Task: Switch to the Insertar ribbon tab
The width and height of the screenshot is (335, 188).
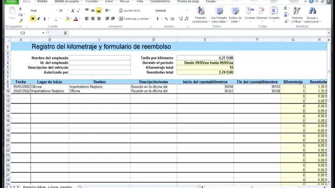Action: pyautogui.click(x=42, y=2)
